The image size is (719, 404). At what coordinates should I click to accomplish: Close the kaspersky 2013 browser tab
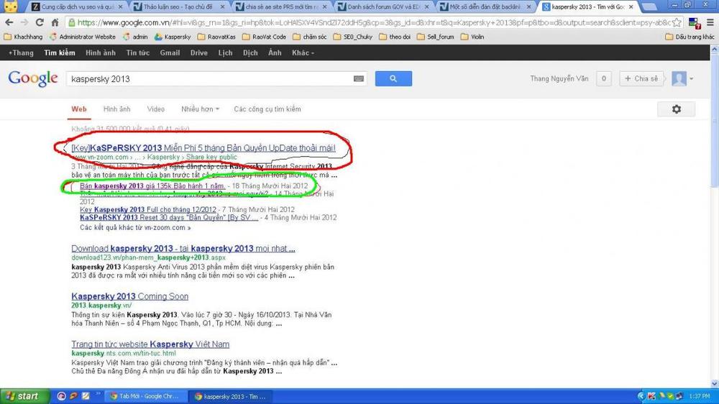point(631,7)
